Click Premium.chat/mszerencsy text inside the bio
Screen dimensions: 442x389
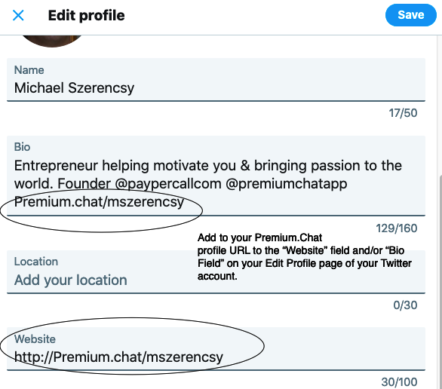(x=99, y=202)
